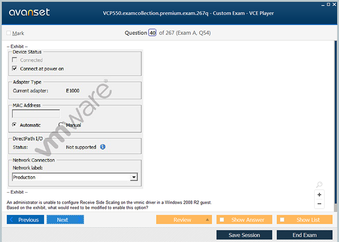This screenshot has width=339, height=242.
Task: Go to the Previous question
Action: click(x=25, y=220)
